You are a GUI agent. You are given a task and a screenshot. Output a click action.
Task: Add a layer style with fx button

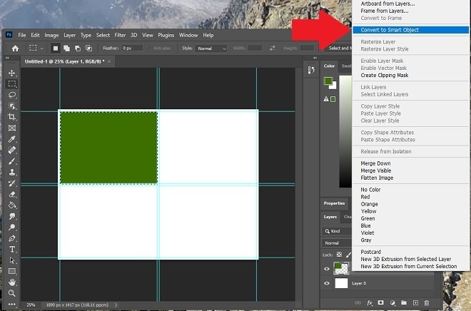pos(370,303)
